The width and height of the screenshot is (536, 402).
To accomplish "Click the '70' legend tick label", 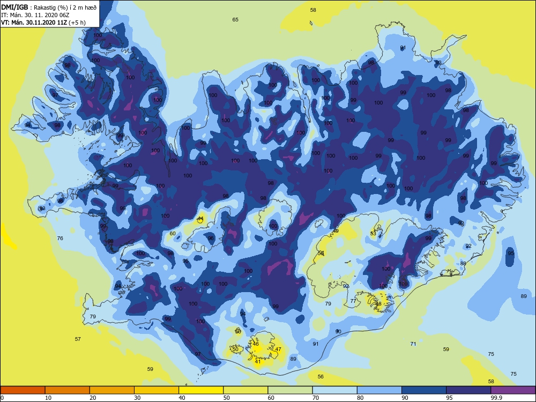I will [x=316, y=398].
